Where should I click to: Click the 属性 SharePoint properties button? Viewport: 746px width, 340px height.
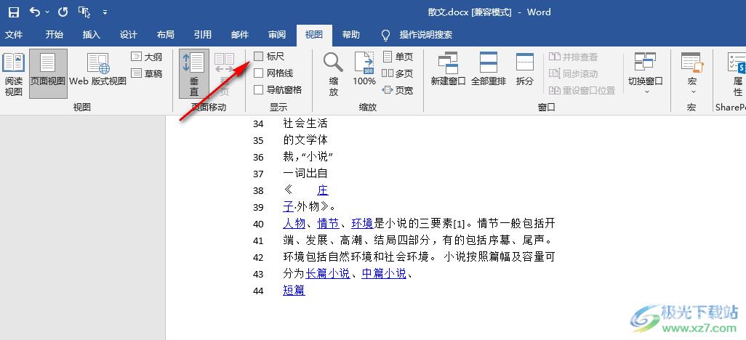pyautogui.click(x=736, y=73)
